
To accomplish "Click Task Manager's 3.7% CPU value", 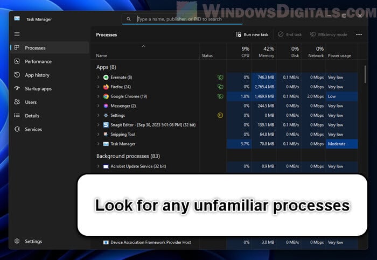I will pyautogui.click(x=245, y=144).
